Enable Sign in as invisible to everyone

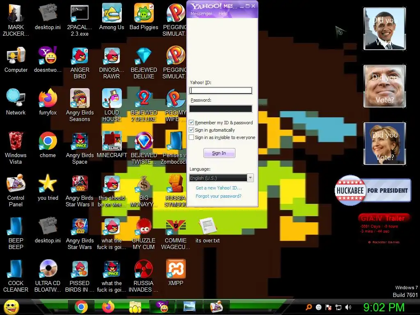click(x=192, y=137)
